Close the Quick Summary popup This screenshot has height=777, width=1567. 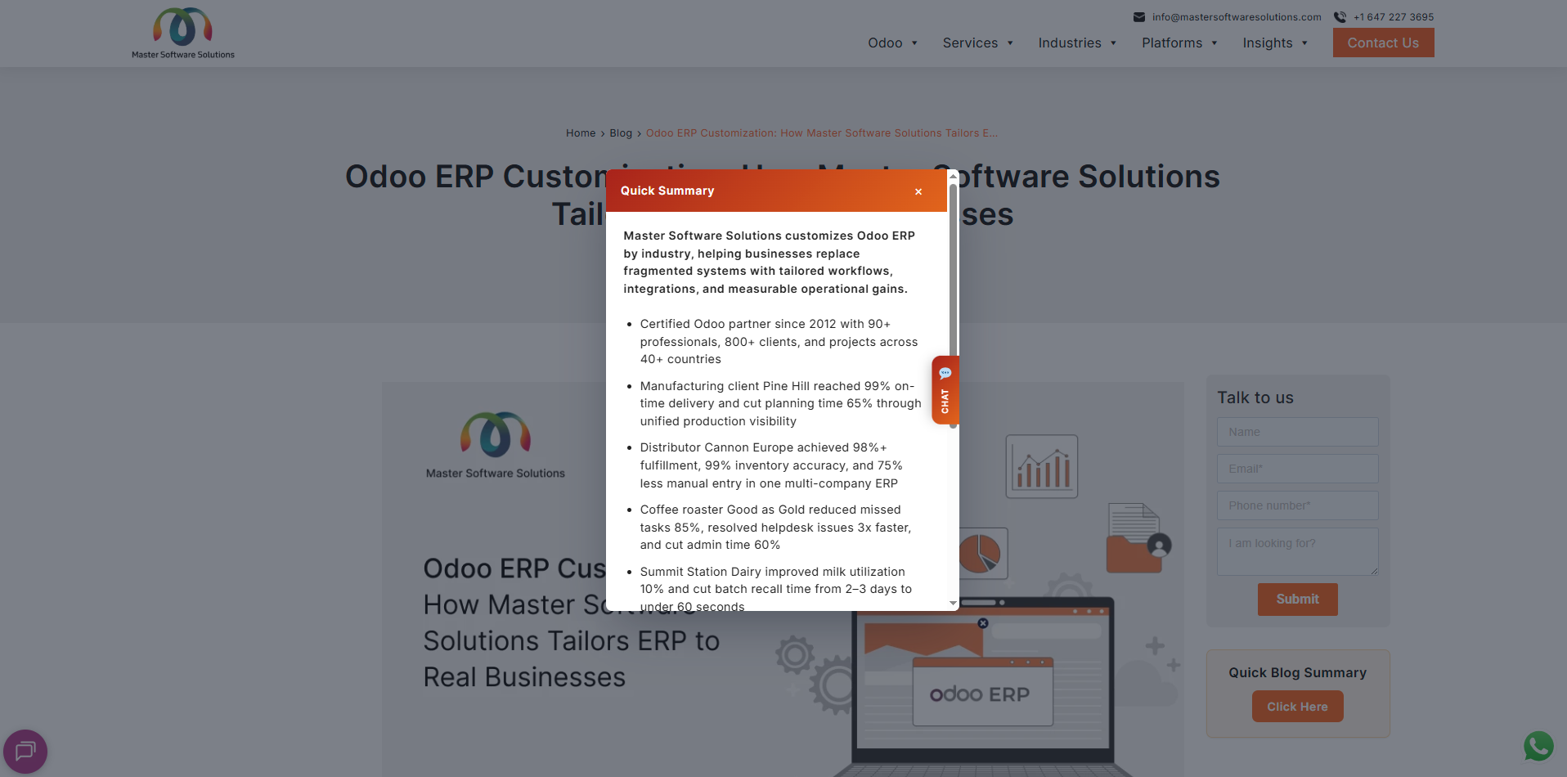pyautogui.click(x=918, y=191)
